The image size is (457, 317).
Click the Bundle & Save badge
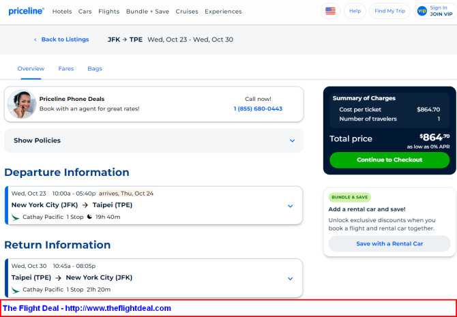pos(349,197)
